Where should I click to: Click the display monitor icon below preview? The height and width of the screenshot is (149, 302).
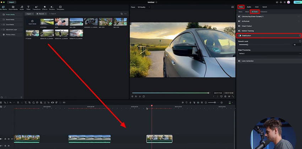221,96
